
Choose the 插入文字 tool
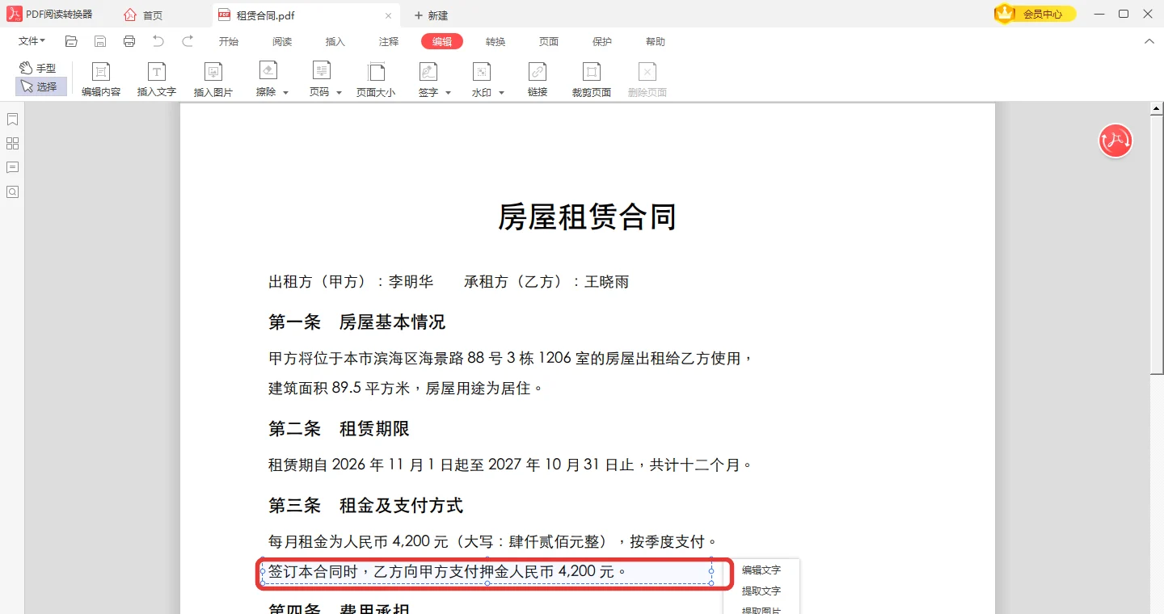(157, 80)
